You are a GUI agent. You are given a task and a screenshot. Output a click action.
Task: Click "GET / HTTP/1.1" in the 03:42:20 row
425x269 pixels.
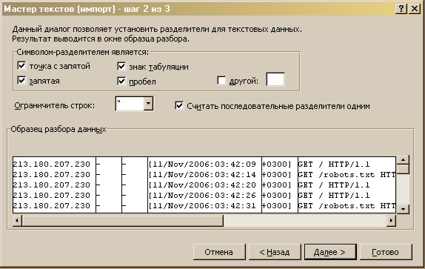[334, 185]
